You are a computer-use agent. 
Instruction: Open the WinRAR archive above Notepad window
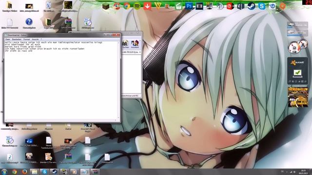pyautogui.click(x=68, y=22)
